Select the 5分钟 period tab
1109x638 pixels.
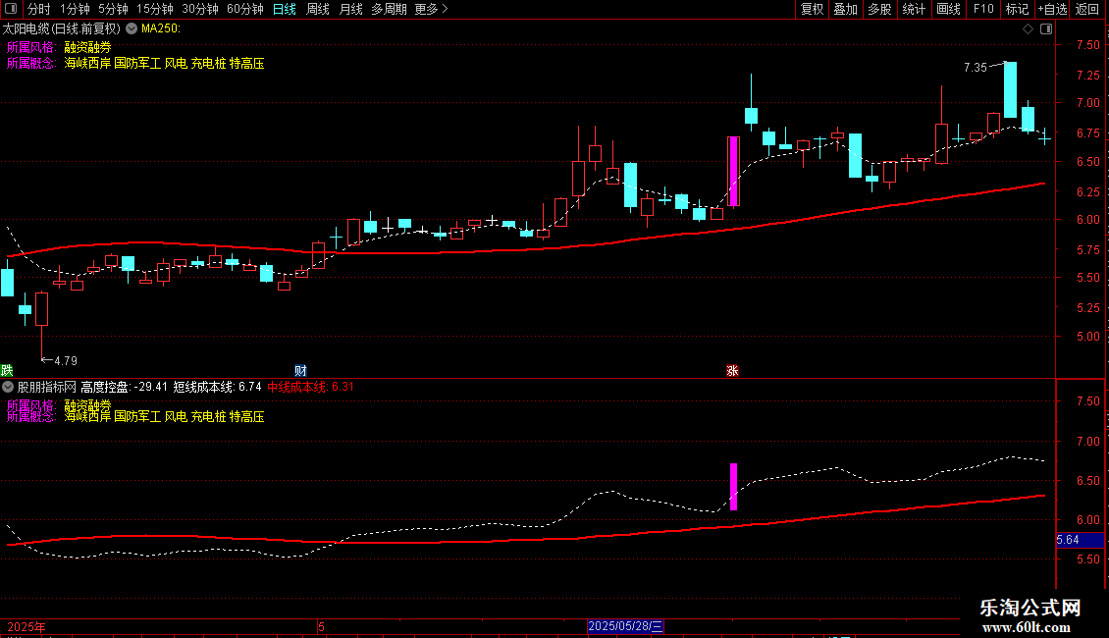tap(113, 9)
